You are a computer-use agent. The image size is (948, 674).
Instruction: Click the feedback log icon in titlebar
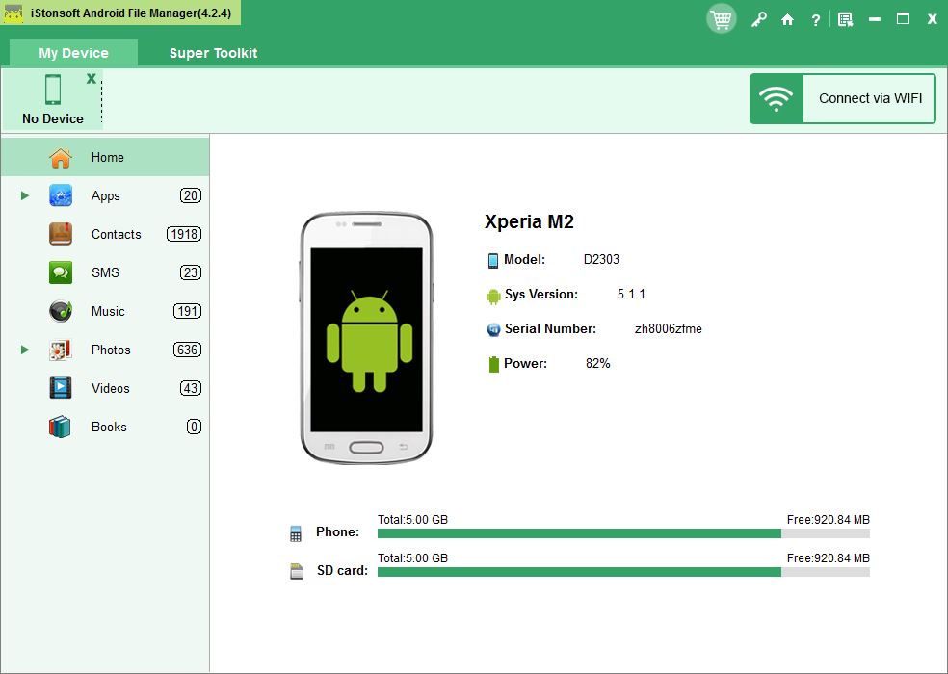click(x=845, y=18)
